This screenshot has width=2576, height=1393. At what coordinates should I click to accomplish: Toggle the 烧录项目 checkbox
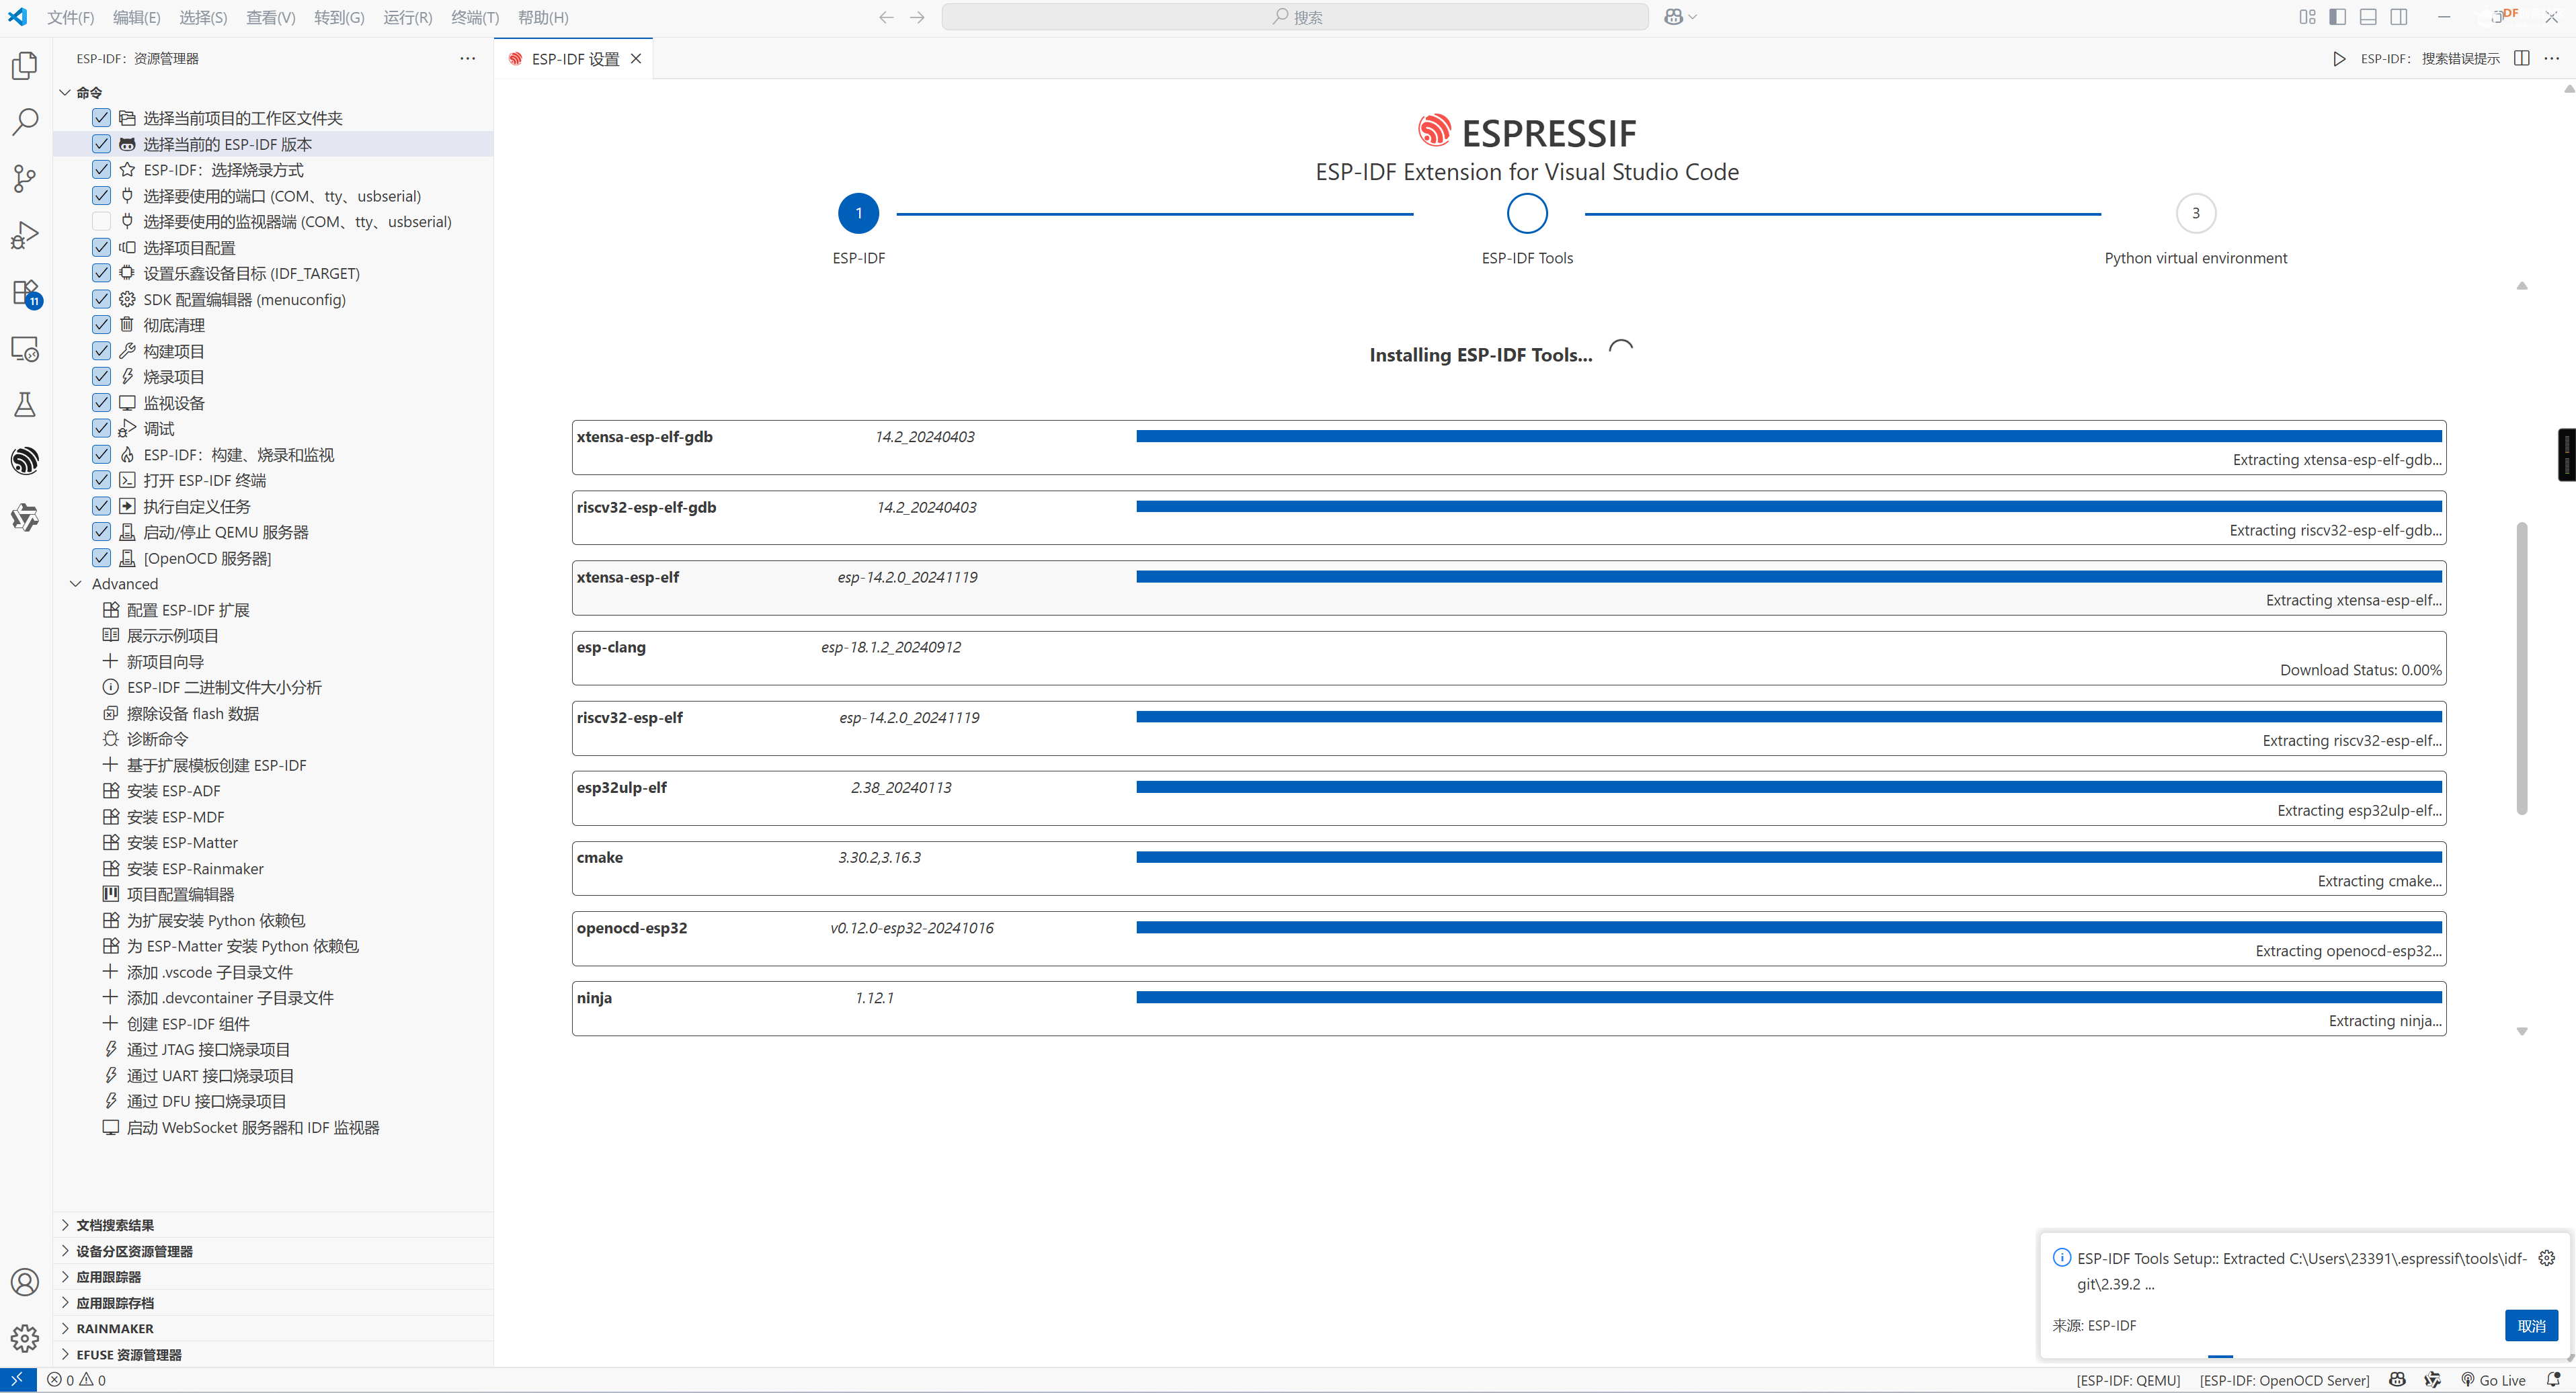pyautogui.click(x=101, y=377)
